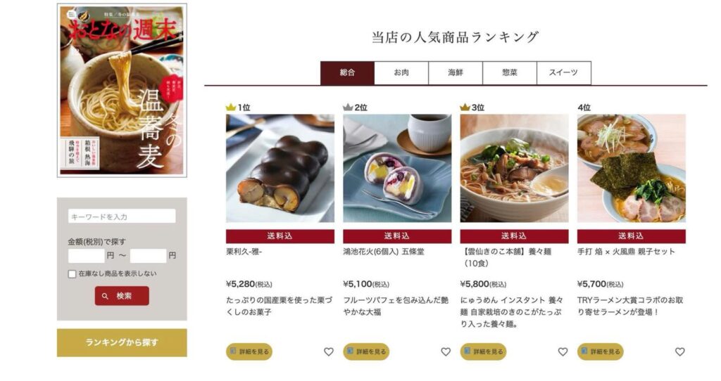Click the magnifier icon in 検索 button
Viewport: 721px width, 381px height.
pyautogui.click(x=106, y=296)
